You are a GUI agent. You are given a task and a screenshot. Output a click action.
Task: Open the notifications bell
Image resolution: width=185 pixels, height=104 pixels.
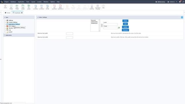point(180,2)
